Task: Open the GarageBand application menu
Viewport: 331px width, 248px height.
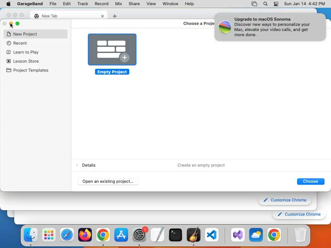Action: click(x=30, y=4)
